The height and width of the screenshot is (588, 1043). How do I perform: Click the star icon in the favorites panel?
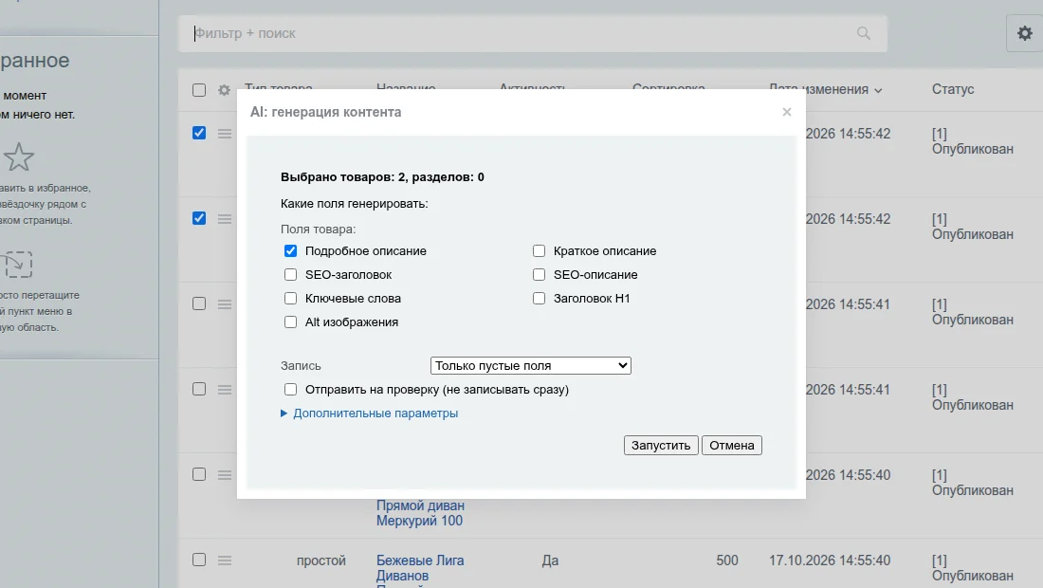19,157
